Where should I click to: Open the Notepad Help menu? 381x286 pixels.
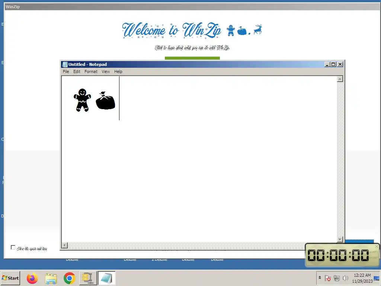click(118, 71)
